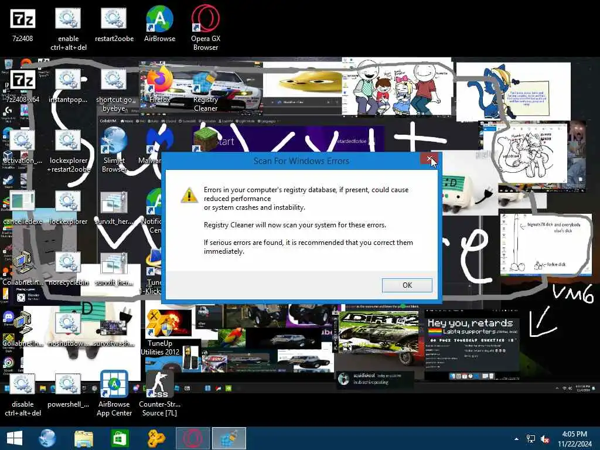Screen dimensions: 600x450
Task: Open the lockexplorer+restart2oobe icon
Action: (68, 151)
